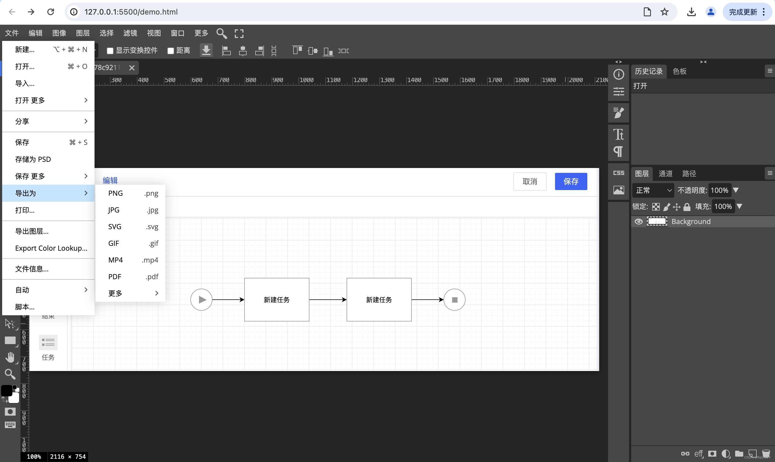Expand the 不透明度 opacity arrow
Screen dimensions: 775x462
[736, 190]
